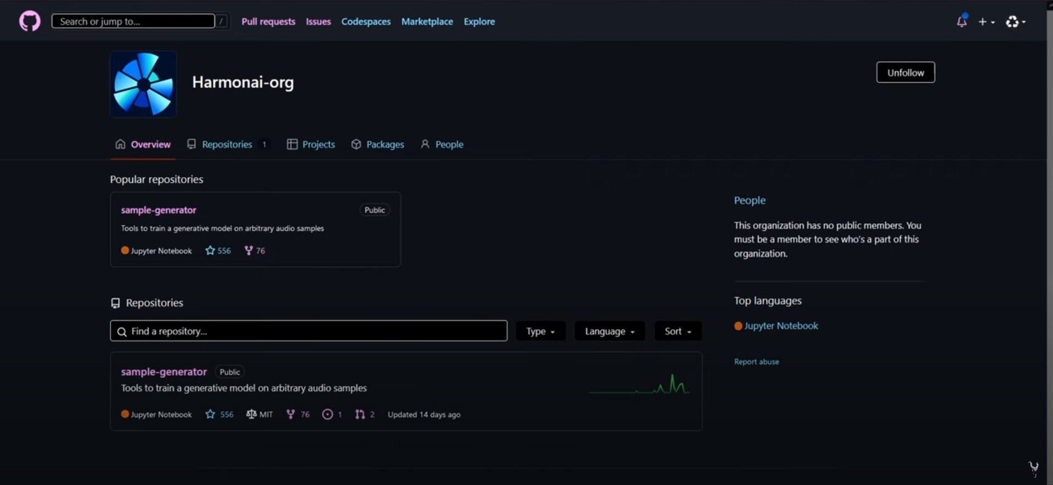Click Updated 14 days ago text
This screenshot has height=485, width=1053.
pyautogui.click(x=424, y=414)
